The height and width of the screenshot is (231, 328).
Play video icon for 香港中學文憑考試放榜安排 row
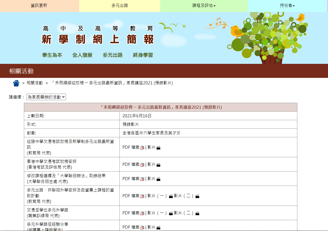click(x=158, y=165)
